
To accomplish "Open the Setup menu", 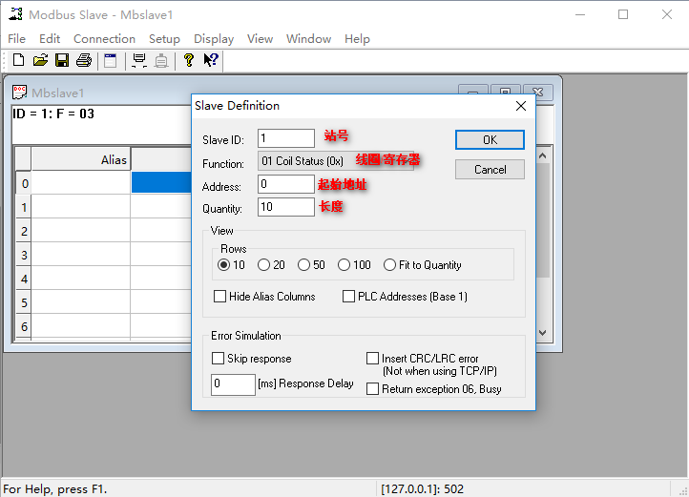I will click(164, 39).
